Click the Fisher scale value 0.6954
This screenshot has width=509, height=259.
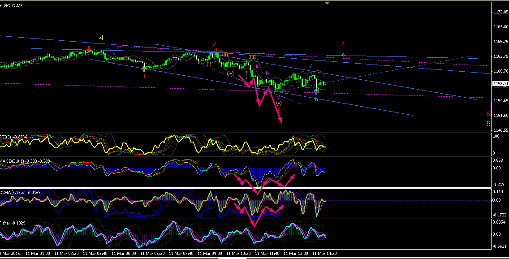pos(499,222)
